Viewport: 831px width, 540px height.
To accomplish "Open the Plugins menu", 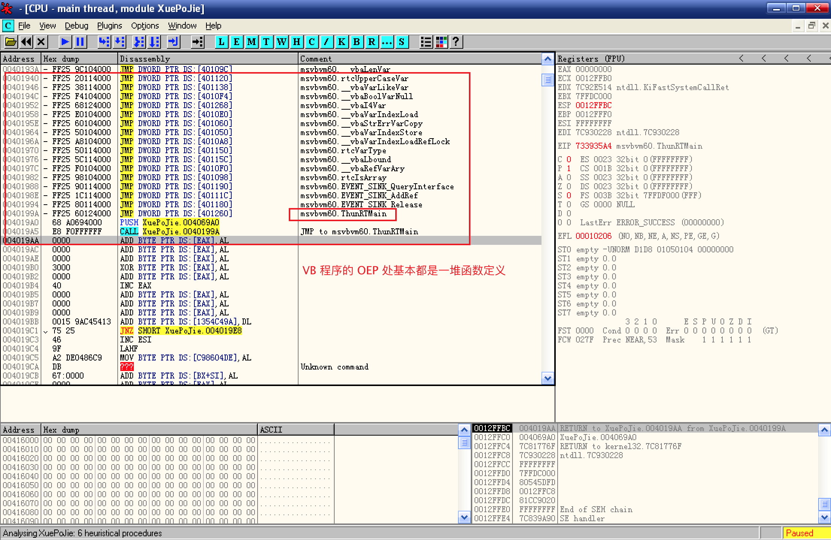I will tap(109, 26).
